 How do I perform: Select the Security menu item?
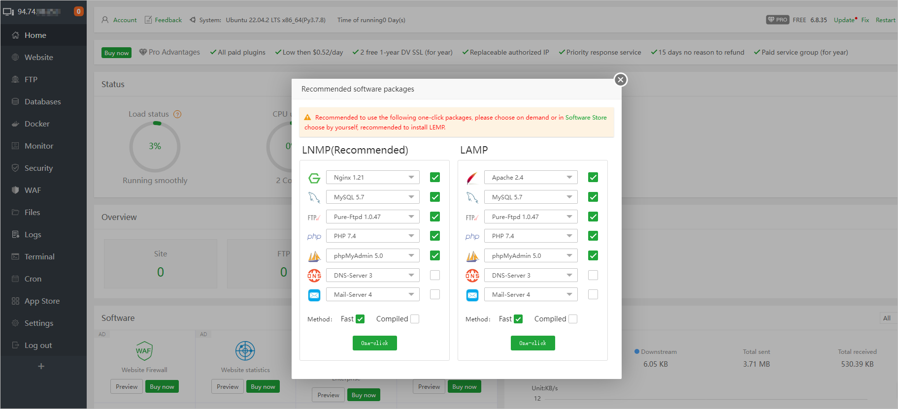click(43, 168)
